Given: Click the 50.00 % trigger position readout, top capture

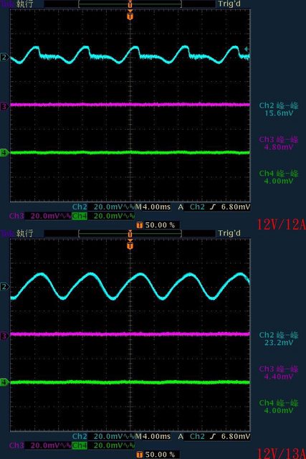Looking at the screenshot, I should [x=156, y=224].
